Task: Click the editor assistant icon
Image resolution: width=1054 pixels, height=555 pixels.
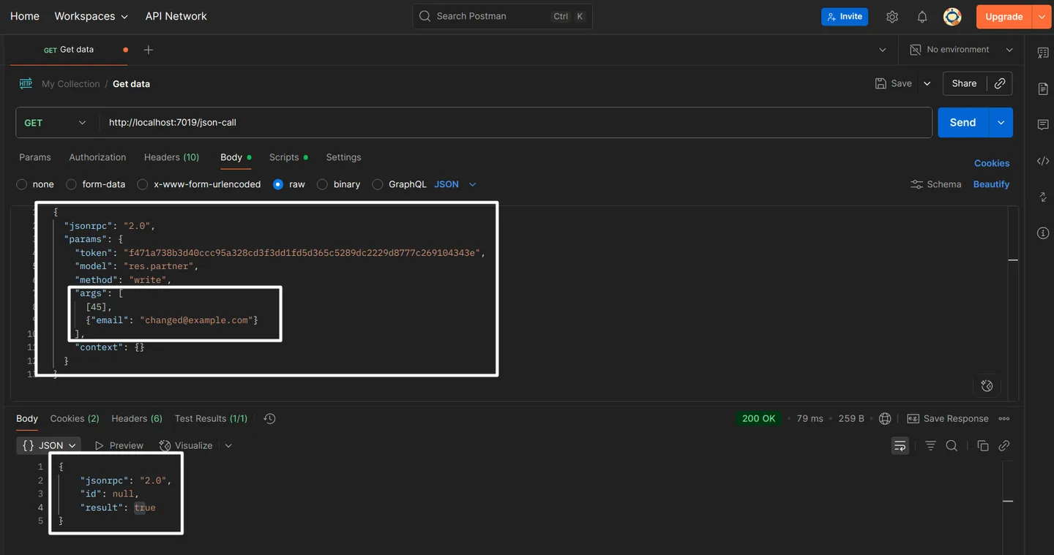Action: (x=987, y=385)
